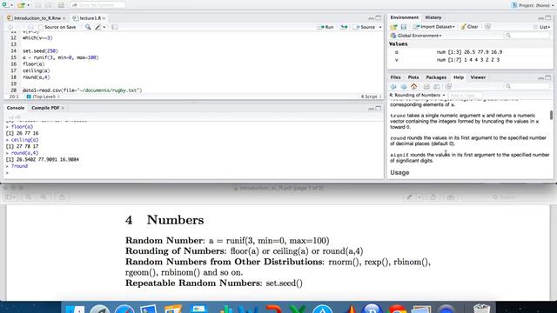The image size is (557, 313).
Task: Open the Source button dropdown arrow
Action: [380, 27]
